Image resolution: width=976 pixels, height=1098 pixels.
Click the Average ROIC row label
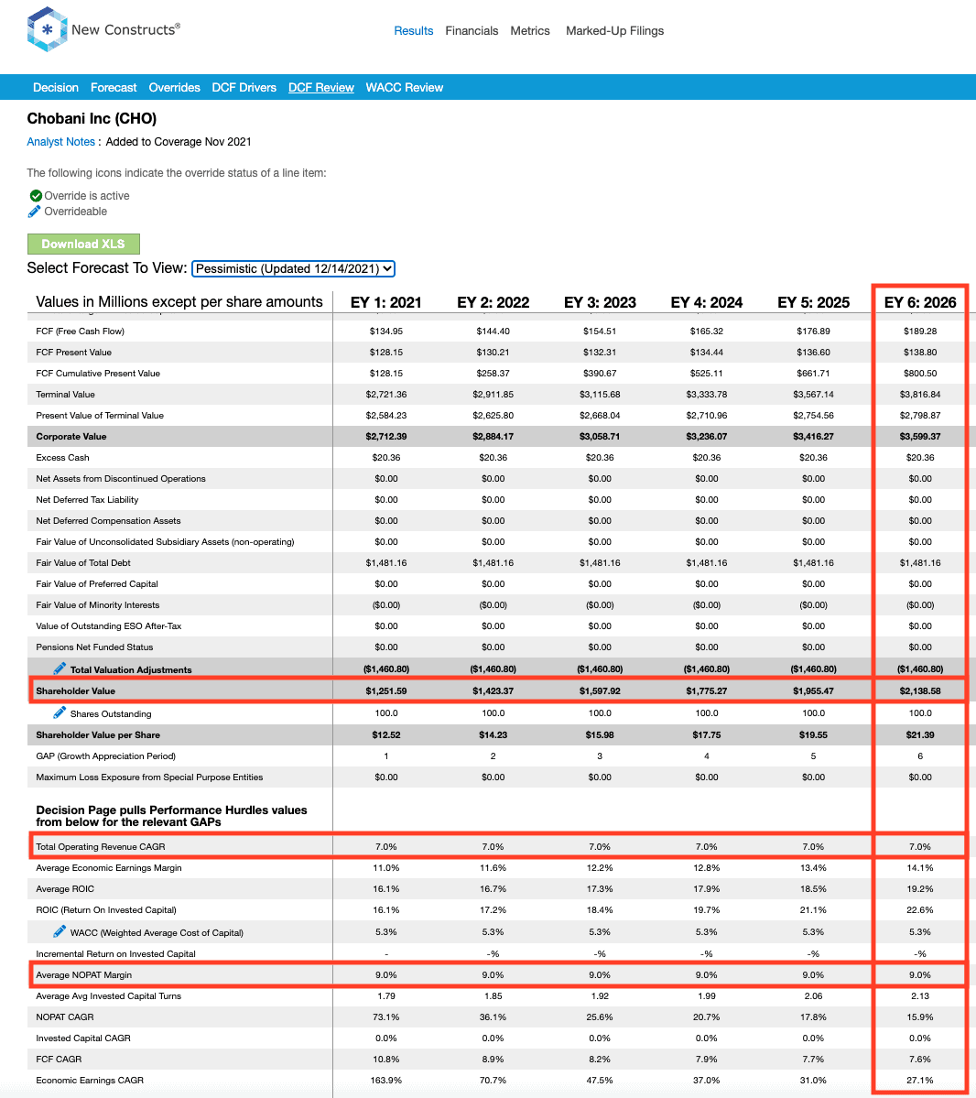pos(64,888)
